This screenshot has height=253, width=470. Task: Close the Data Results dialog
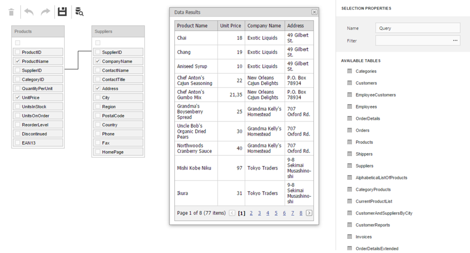[x=314, y=12]
